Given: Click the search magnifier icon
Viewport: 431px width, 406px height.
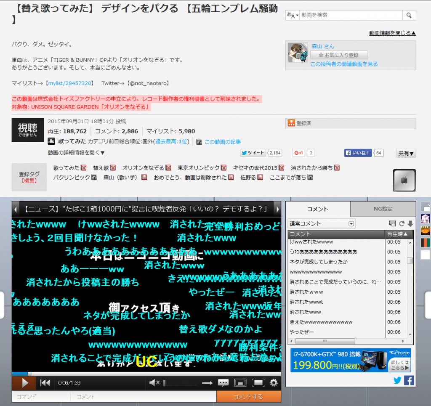Looking at the screenshot, I should 409,16.
